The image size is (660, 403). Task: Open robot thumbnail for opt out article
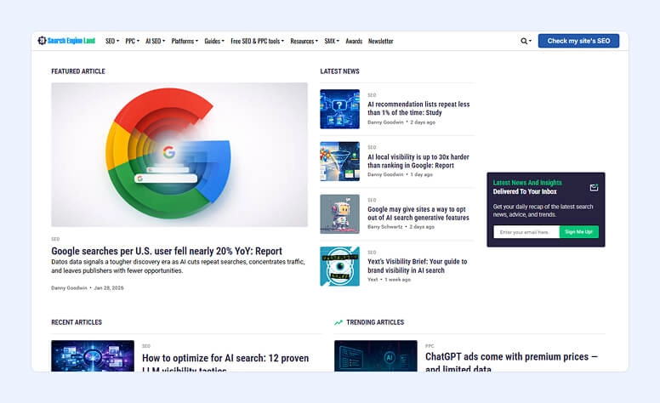point(339,213)
